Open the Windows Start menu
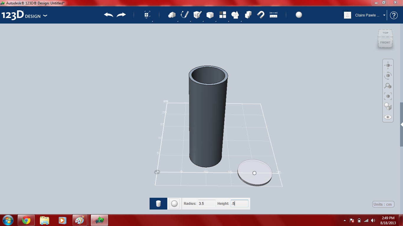This screenshot has height=226, width=403. click(8, 220)
